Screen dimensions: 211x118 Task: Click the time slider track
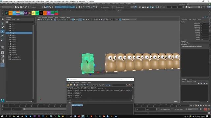tap(34, 106)
